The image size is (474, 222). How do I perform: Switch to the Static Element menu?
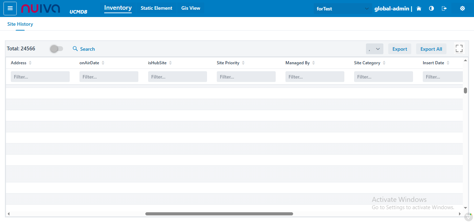coord(156,8)
